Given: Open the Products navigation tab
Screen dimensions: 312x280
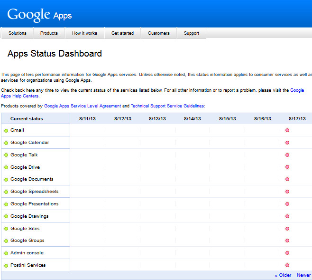Looking at the screenshot, I should click(x=49, y=33).
